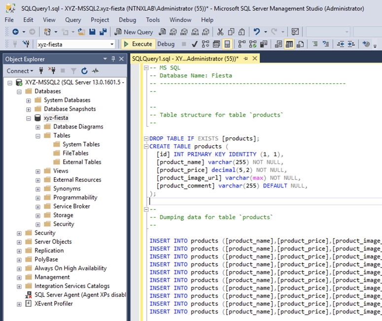
Task: Expand the Always On High Availability node
Action: coord(19,269)
